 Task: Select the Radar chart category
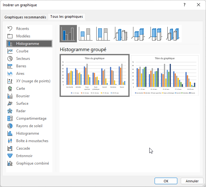(x=21, y=111)
